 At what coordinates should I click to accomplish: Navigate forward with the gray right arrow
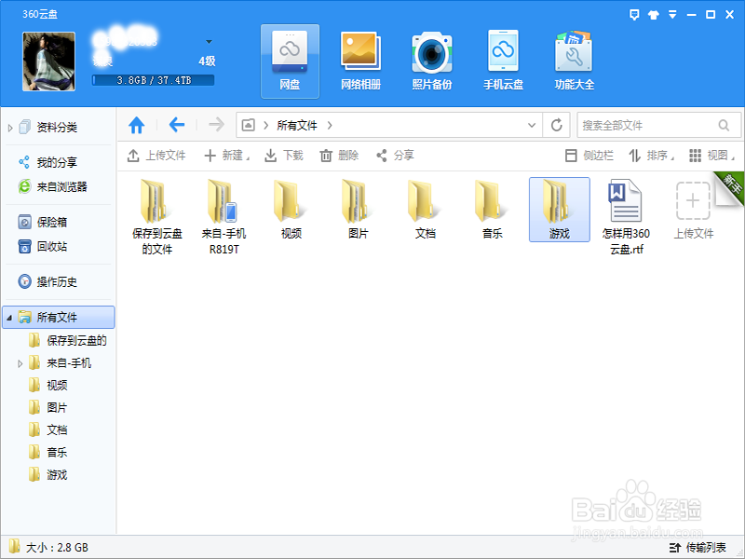[x=217, y=125]
